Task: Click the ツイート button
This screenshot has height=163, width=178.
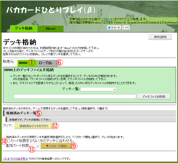Action: click(114, 27)
